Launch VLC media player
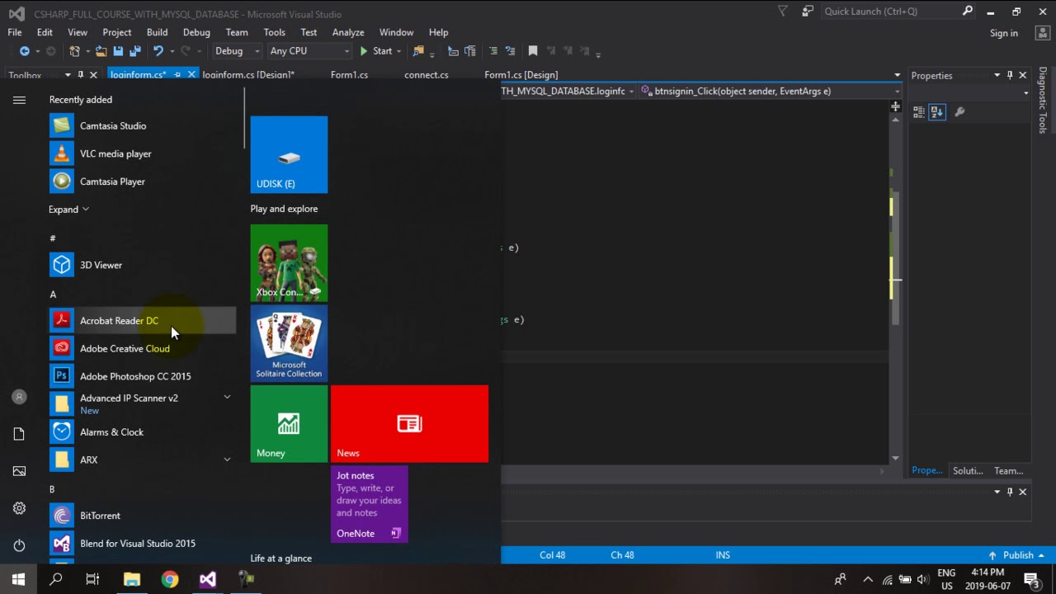The height and width of the screenshot is (594, 1056). 142,154
